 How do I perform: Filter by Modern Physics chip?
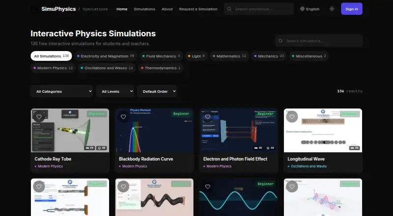(x=53, y=68)
